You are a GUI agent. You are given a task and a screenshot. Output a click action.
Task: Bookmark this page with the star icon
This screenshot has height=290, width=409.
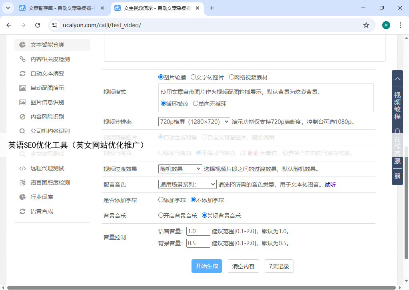tap(366, 25)
